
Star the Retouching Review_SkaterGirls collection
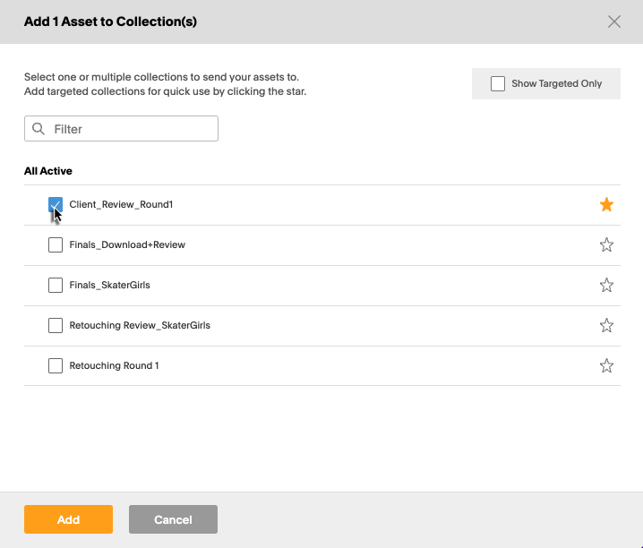coord(606,325)
